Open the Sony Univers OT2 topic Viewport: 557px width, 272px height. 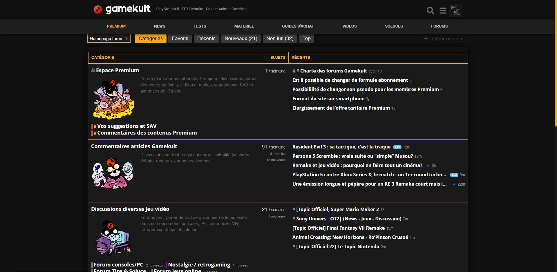(349, 219)
